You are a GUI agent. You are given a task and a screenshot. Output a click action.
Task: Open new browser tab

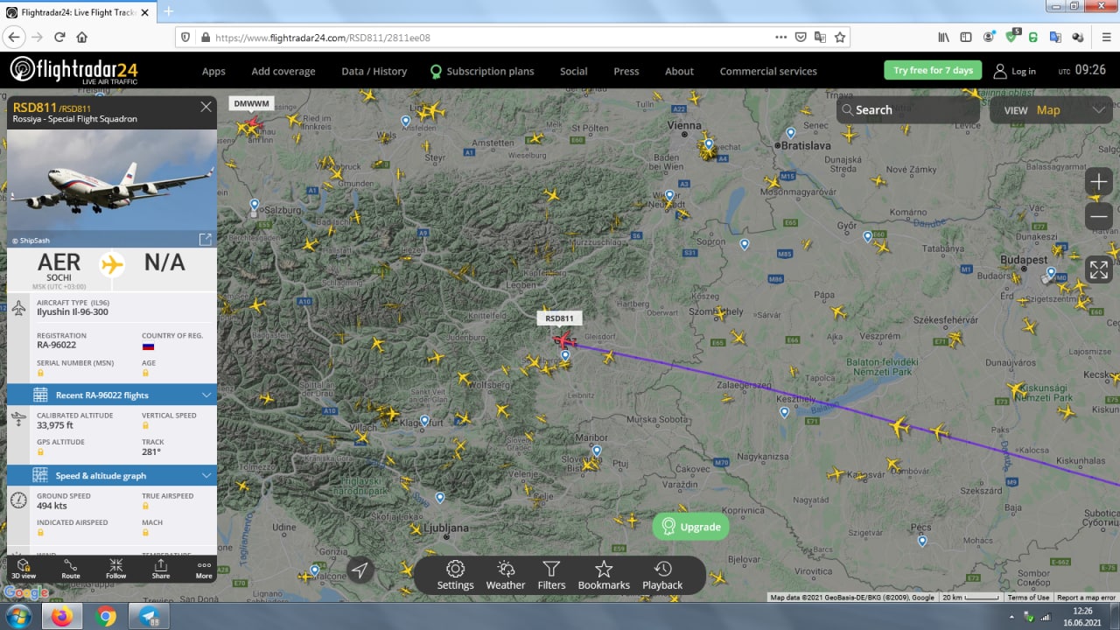(x=169, y=11)
